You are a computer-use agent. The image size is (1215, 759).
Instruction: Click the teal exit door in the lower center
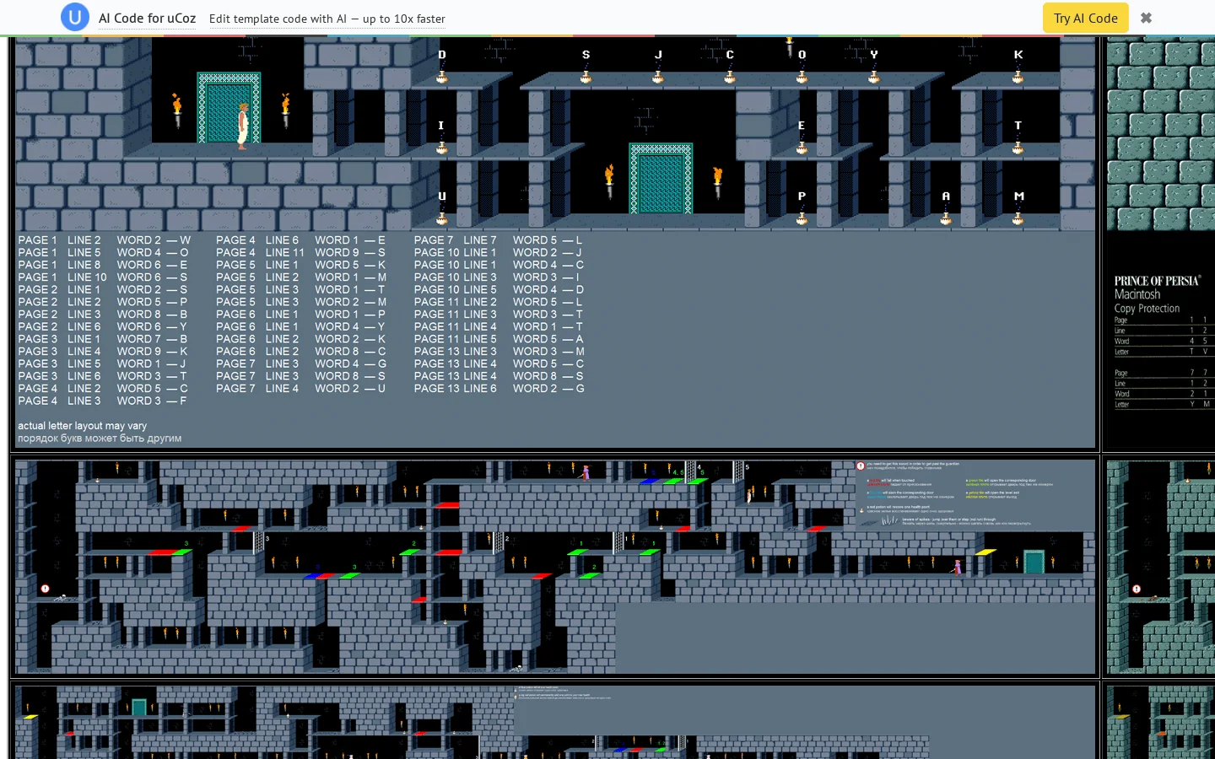(661, 179)
